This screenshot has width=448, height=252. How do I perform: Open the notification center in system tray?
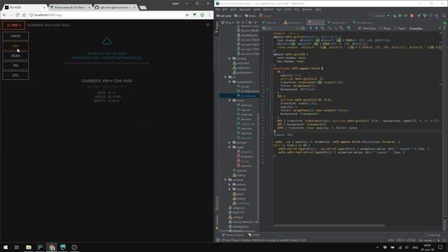pyautogui.click(x=440, y=247)
